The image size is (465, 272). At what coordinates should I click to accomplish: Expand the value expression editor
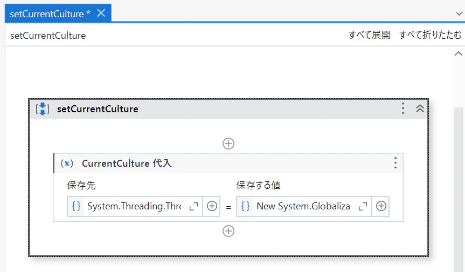click(363, 206)
